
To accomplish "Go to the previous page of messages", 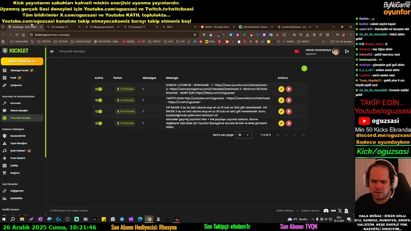I will [286, 135].
